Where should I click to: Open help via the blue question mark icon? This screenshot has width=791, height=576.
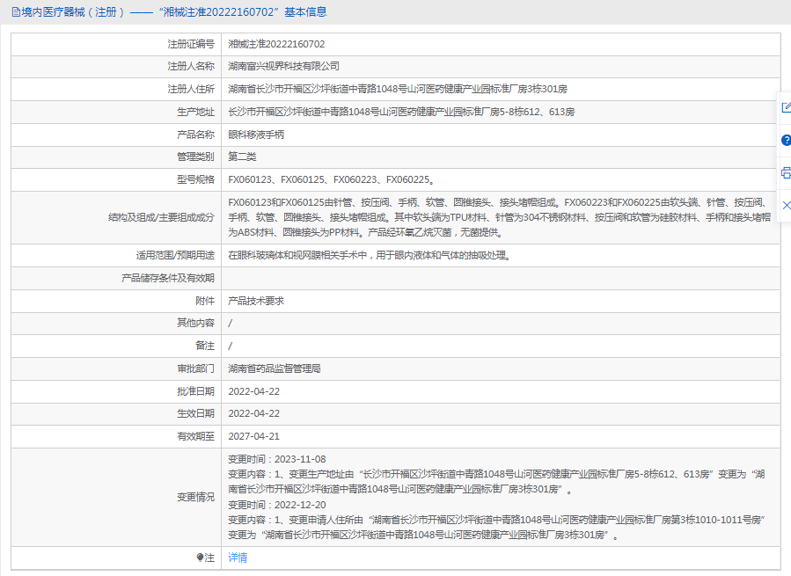[x=786, y=140]
